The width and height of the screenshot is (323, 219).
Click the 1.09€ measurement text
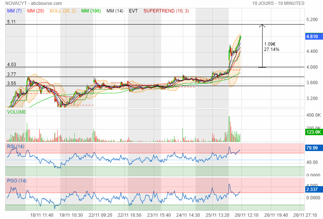pos(270,44)
